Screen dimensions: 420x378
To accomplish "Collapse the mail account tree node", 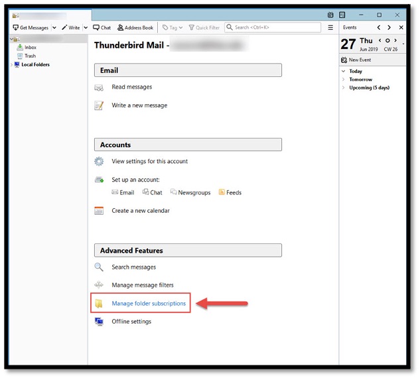I will 11,39.
